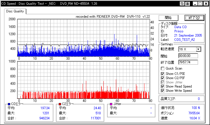
Task: Click the blue C1 error graph
Action: (84, 38)
